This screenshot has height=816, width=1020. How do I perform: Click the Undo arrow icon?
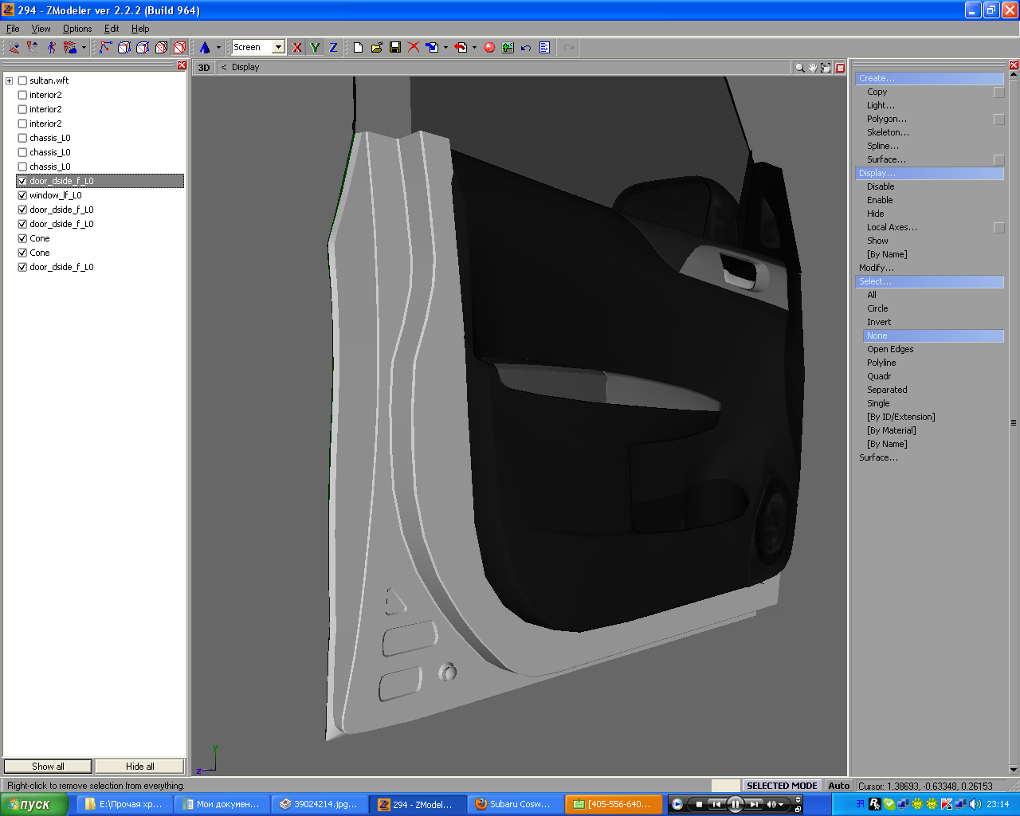click(x=526, y=48)
